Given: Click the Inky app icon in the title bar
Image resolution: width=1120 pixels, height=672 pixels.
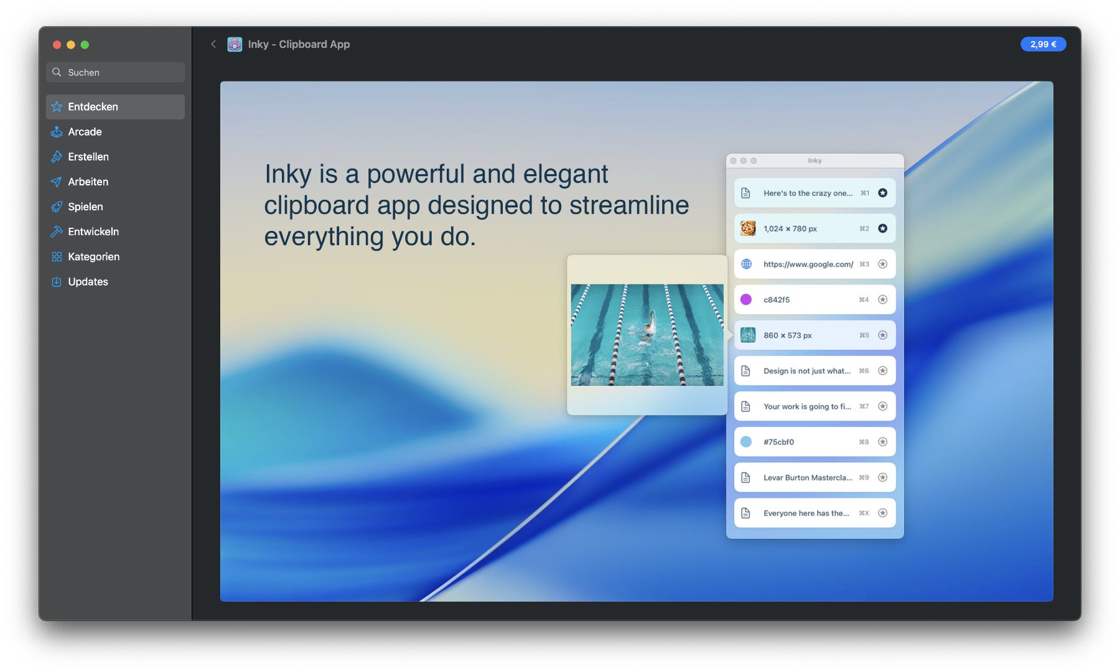Looking at the screenshot, I should pyautogui.click(x=235, y=44).
